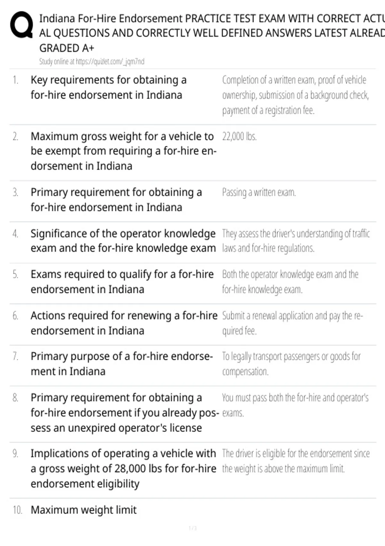Select term 1 key requirements text
This screenshot has width=385, height=546.
point(108,87)
